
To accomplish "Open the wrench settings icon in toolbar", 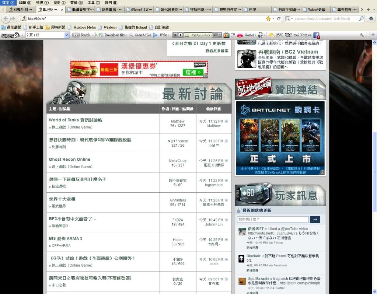I will click(x=362, y=35).
